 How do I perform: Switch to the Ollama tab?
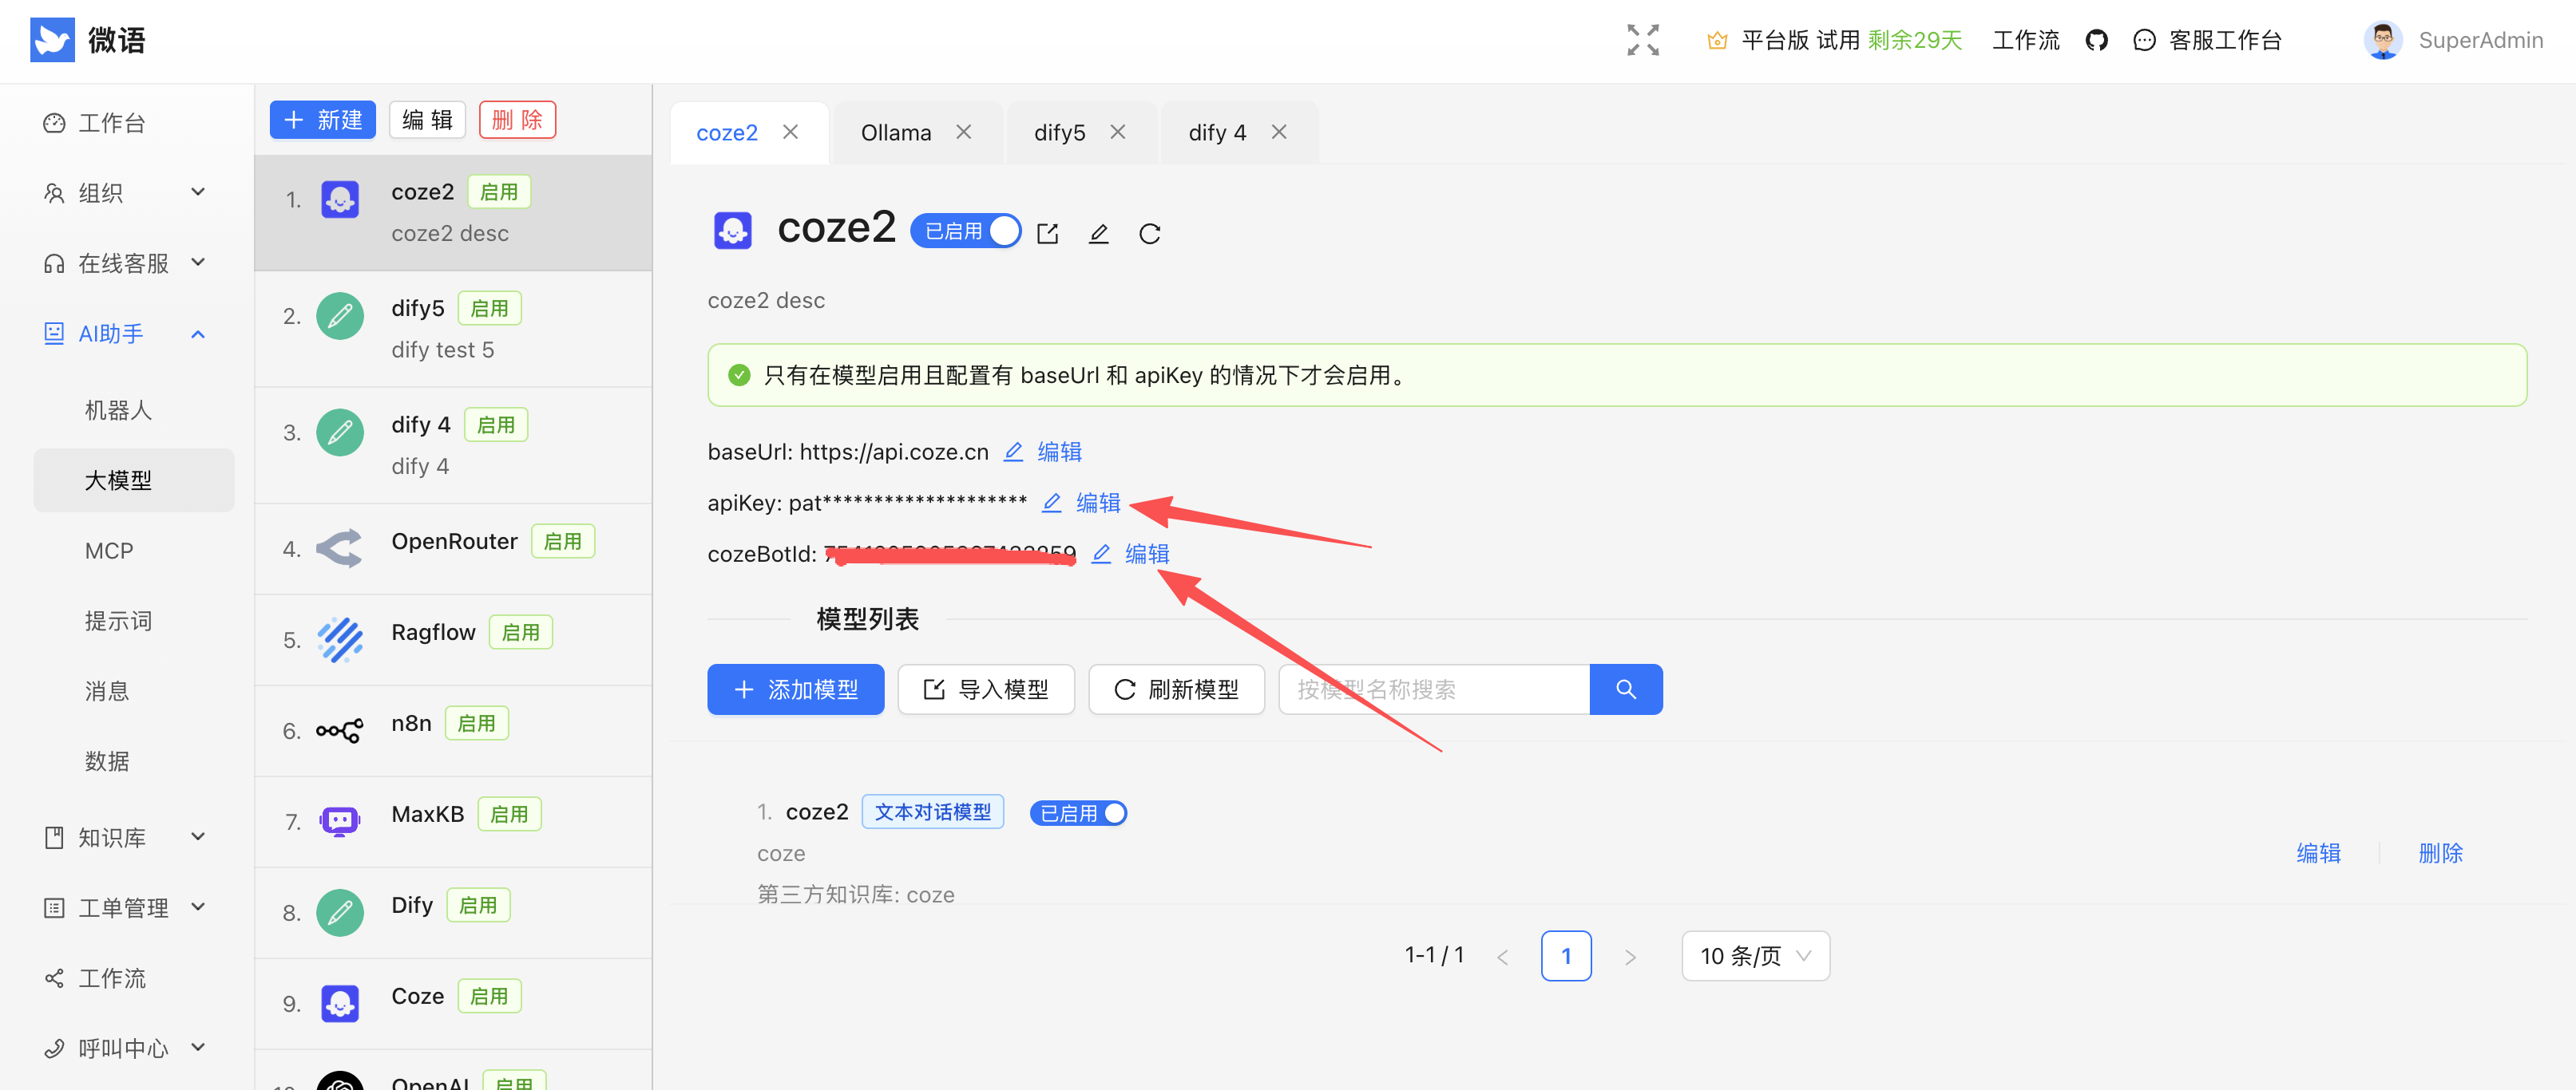tap(895, 131)
